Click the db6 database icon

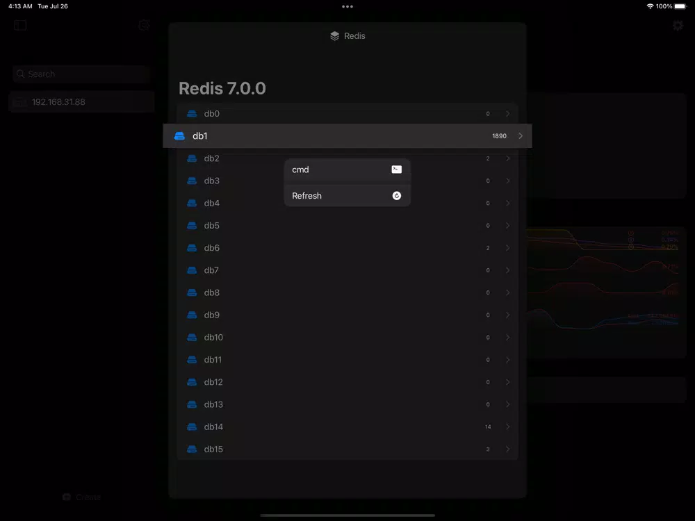192,248
